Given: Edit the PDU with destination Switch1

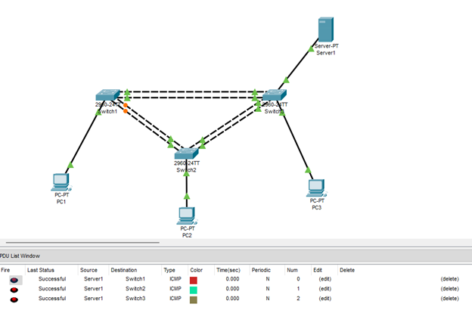Looking at the screenshot, I should point(324,279).
